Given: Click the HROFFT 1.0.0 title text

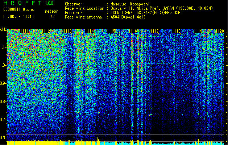Looking at the screenshot, I should coord(28,3).
